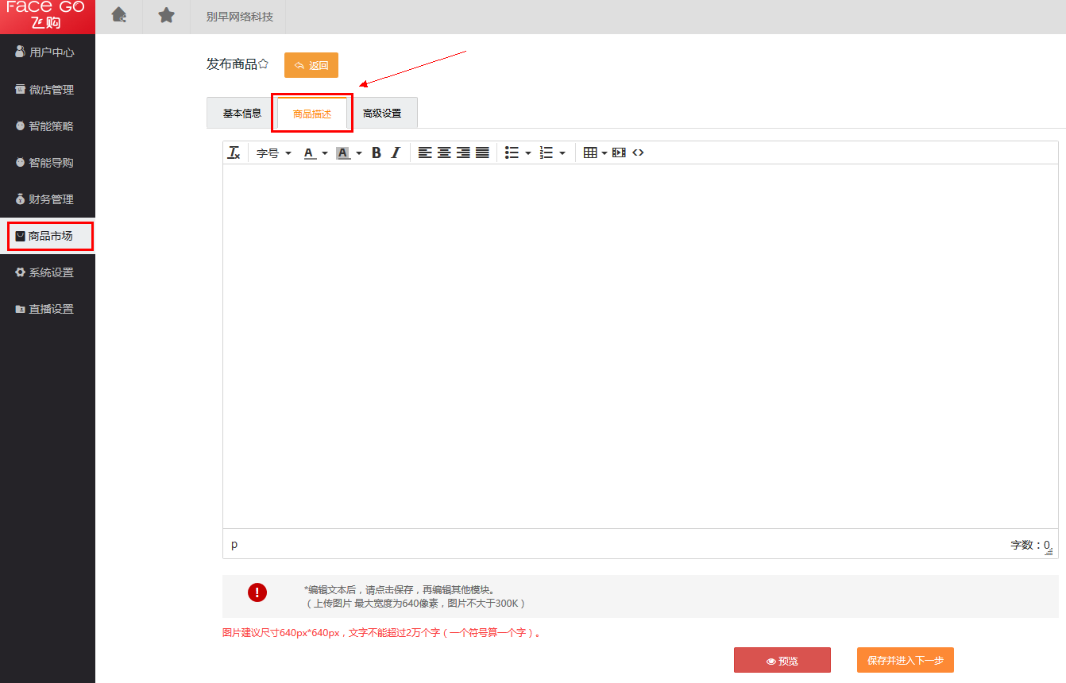Screen dimensions: 1066x683
Task: Insert media with the video icon
Action: [619, 152]
